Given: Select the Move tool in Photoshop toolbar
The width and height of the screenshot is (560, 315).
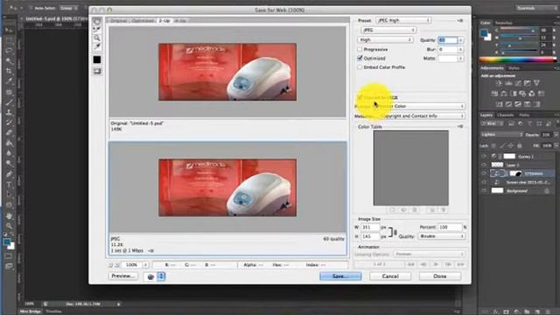Looking at the screenshot, I should coord(9,30).
